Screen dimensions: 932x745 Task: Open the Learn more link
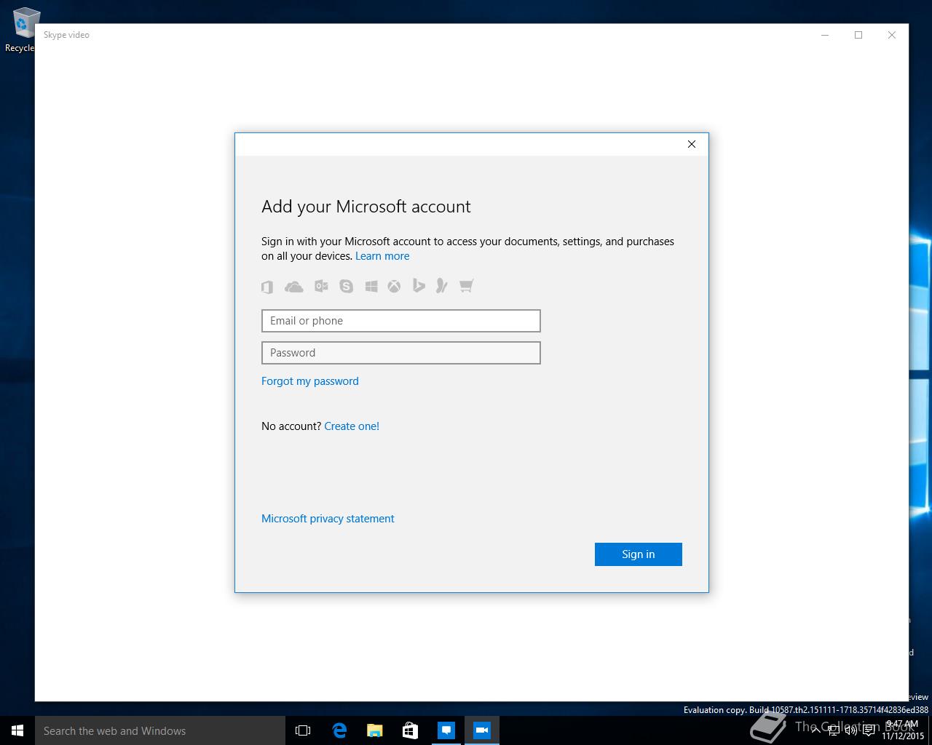point(382,256)
